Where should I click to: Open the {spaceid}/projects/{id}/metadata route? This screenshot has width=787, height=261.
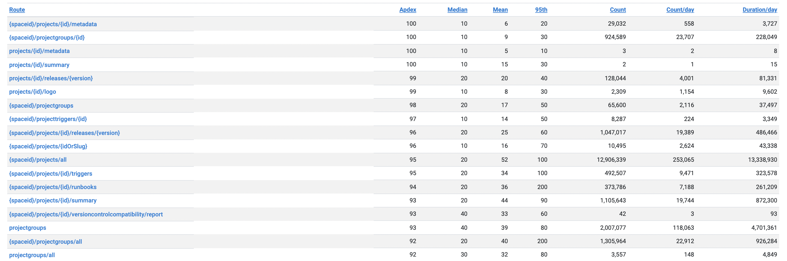(x=53, y=24)
